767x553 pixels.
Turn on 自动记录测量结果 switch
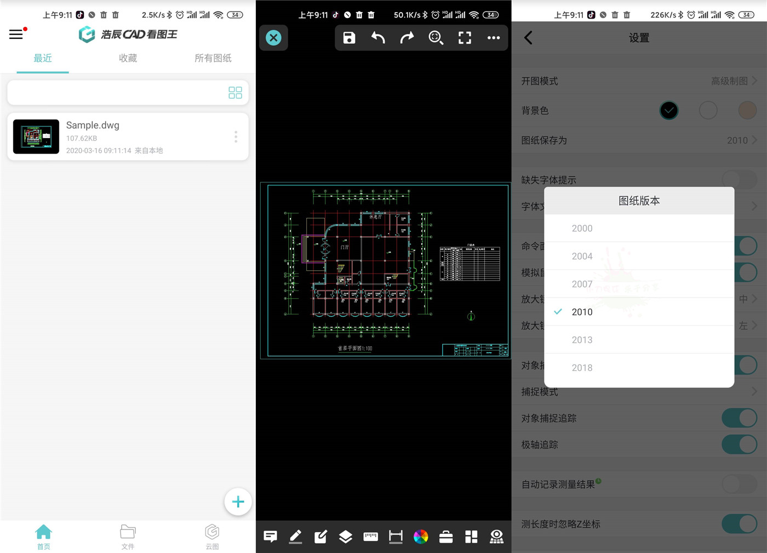point(739,484)
